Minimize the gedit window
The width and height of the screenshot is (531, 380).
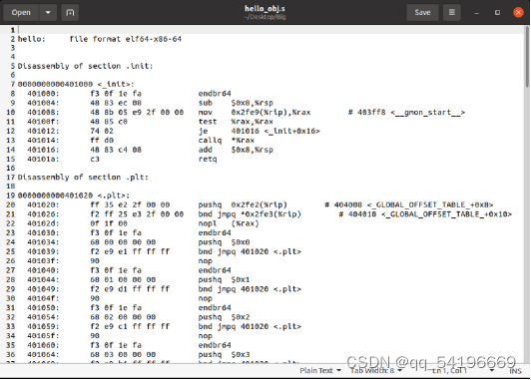click(x=476, y=13)
